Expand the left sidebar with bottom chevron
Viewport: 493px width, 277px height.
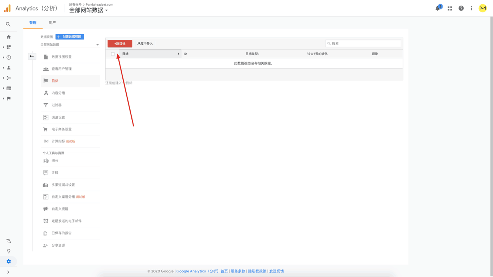click(8, 272)
